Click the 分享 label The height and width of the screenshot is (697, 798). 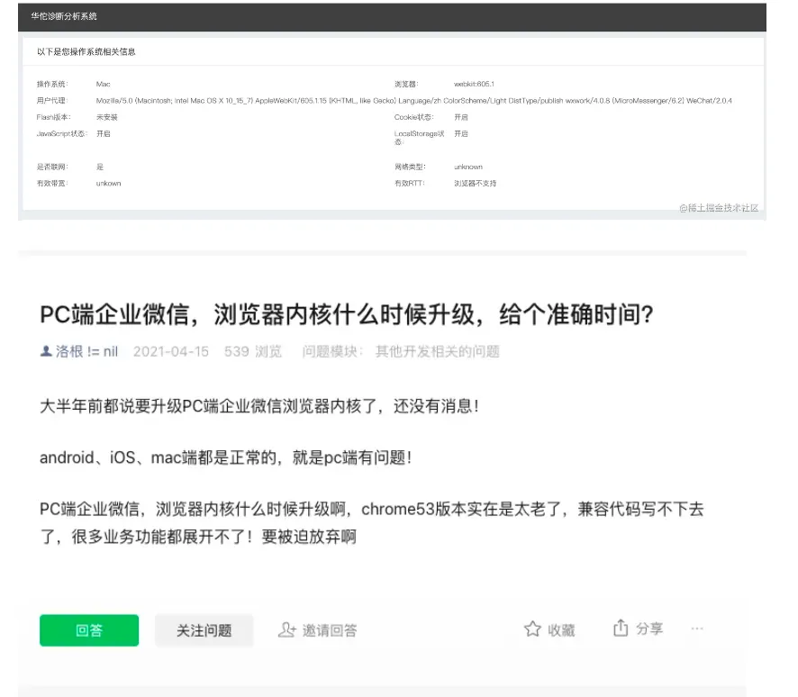649,629
